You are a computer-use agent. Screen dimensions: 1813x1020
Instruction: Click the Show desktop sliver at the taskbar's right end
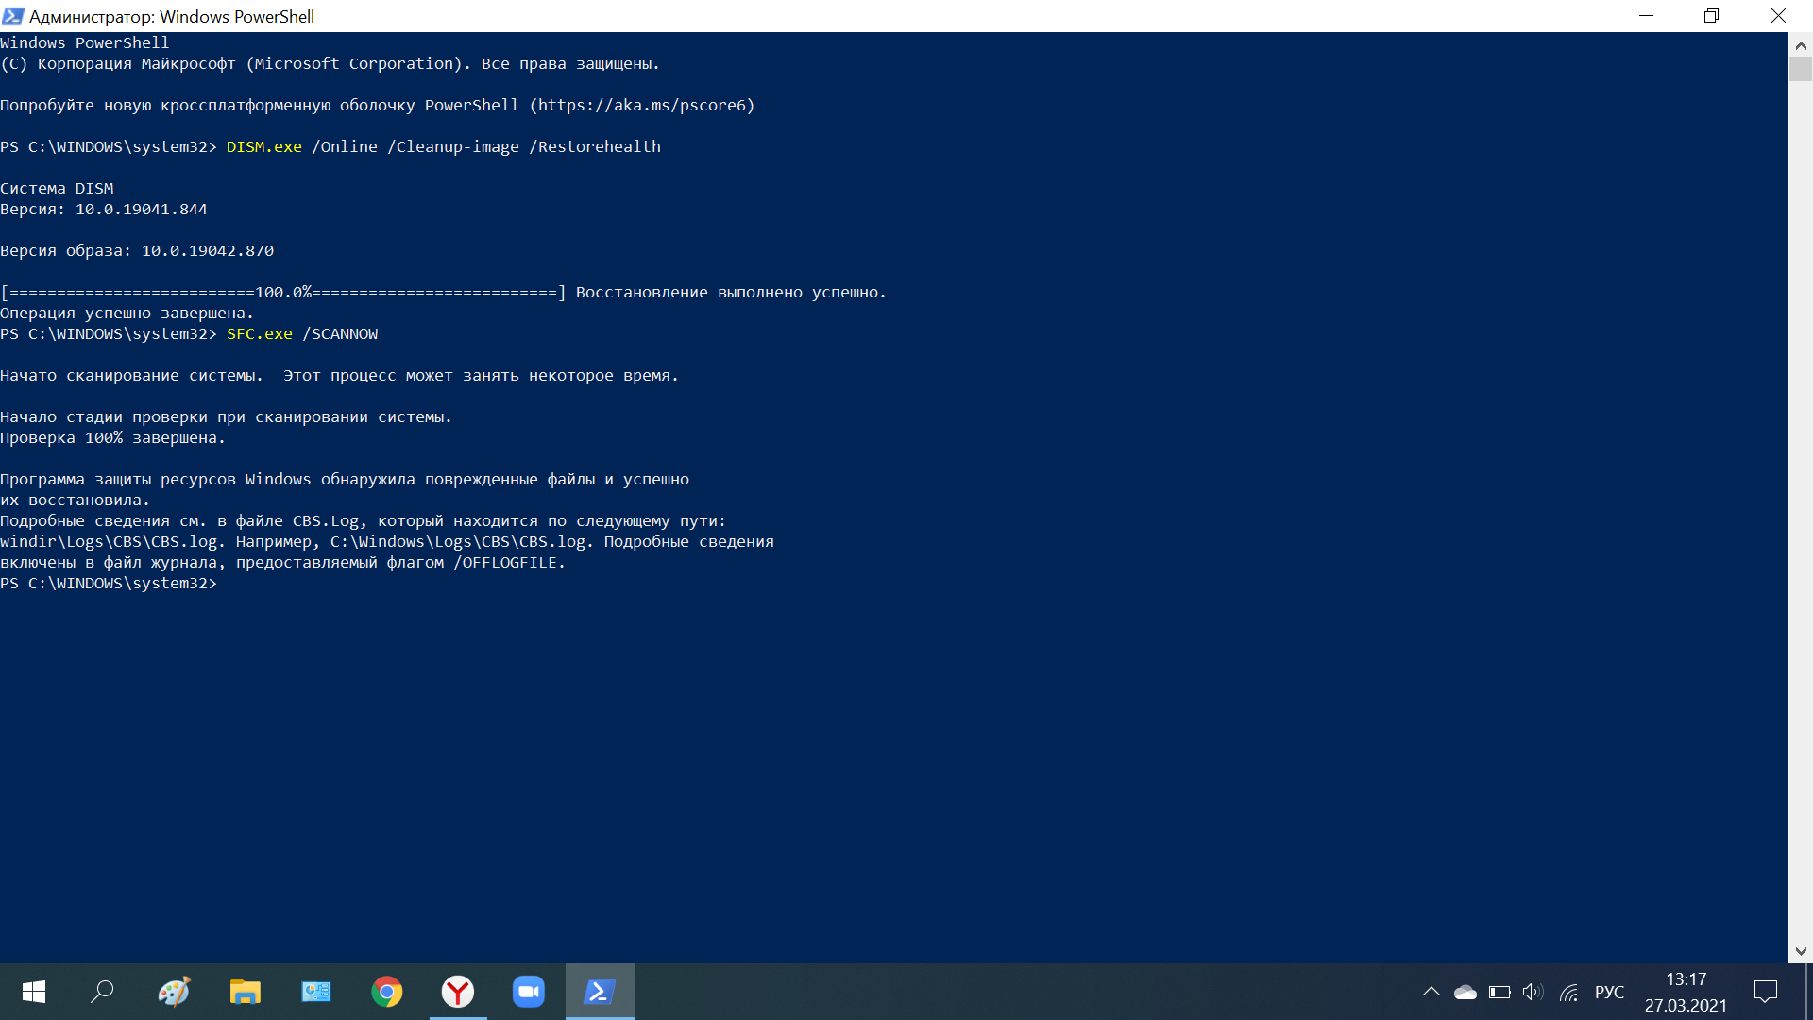coord(1809,992)
